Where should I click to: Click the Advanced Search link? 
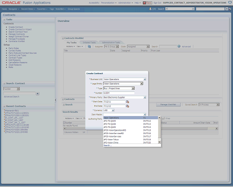coord(12,97)
